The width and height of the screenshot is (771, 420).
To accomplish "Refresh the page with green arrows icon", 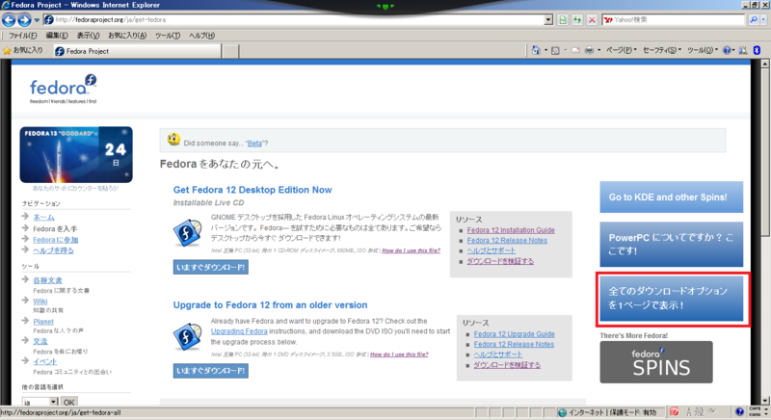I will [577, 19].
